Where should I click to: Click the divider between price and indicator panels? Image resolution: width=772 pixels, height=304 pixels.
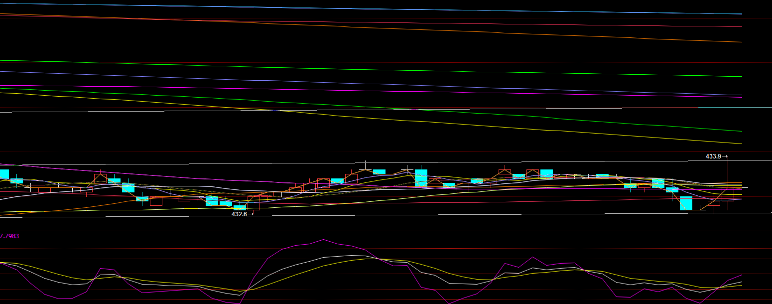click(386, 231)
